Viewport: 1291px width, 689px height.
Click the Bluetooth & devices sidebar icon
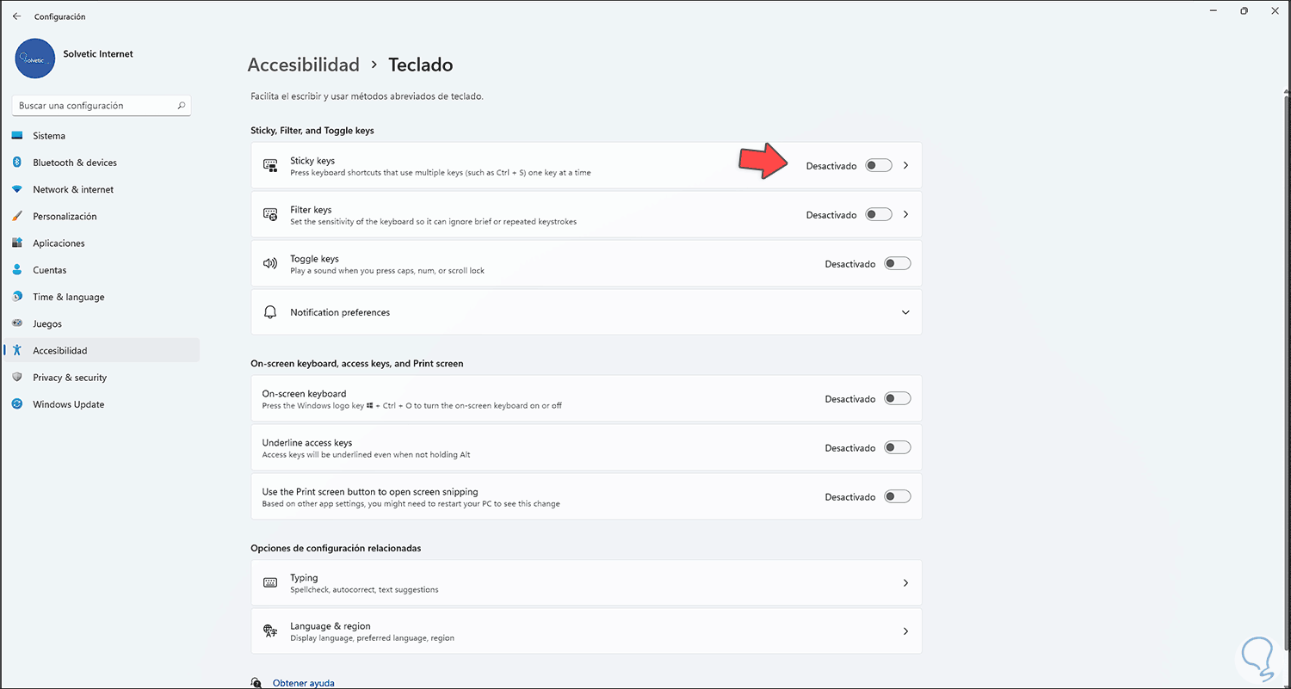pyautogui.click(x=17, y=163)
